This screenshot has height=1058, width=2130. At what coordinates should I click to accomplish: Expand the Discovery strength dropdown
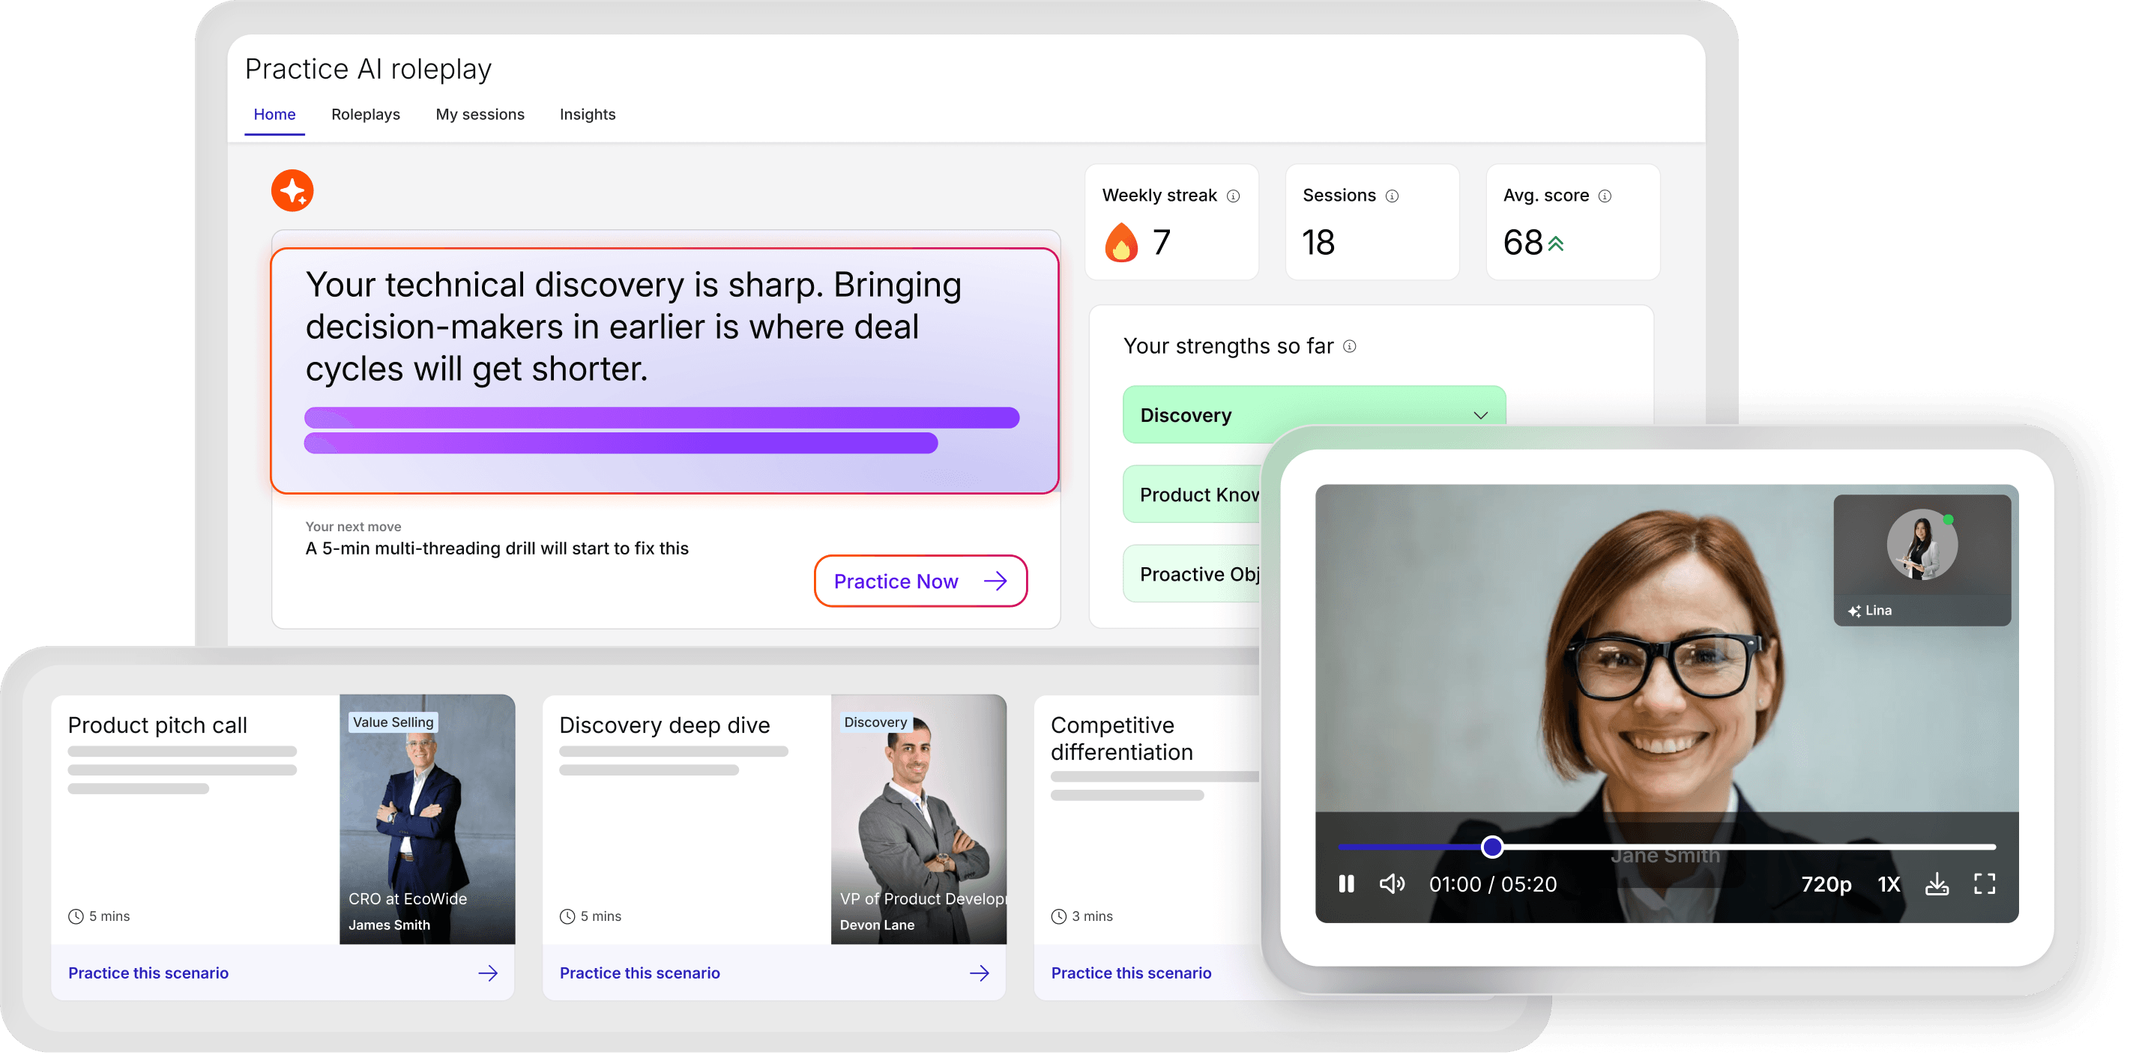point(1314,414)
